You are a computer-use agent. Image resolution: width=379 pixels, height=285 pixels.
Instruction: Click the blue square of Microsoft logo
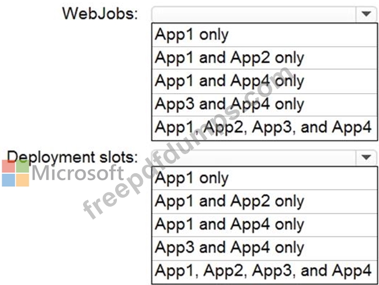[8, 180]
